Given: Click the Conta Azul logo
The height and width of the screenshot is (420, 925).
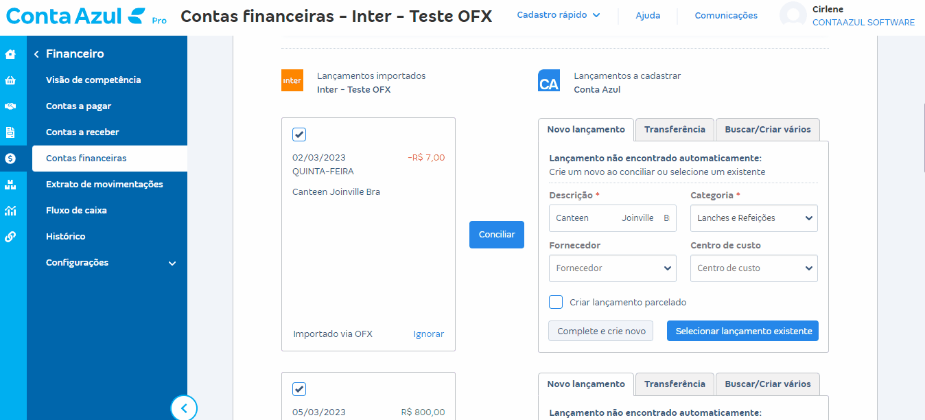Looking at the screenshot, I should coord(86,16).
